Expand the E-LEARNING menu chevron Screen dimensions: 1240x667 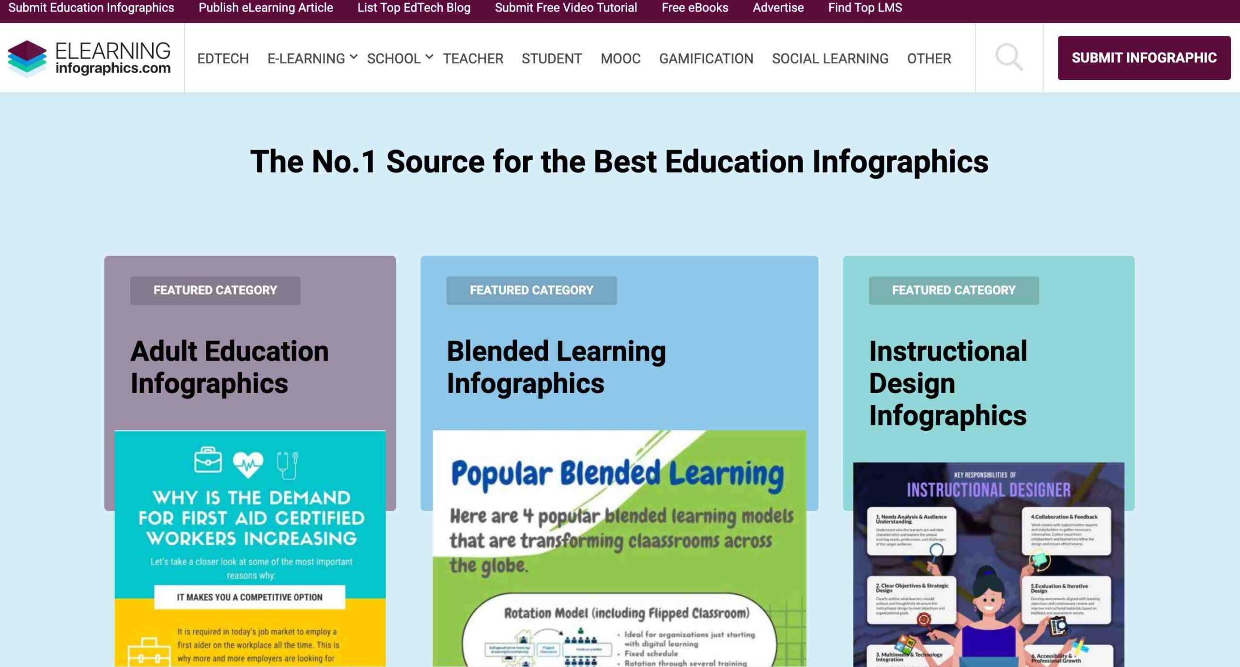354,57
